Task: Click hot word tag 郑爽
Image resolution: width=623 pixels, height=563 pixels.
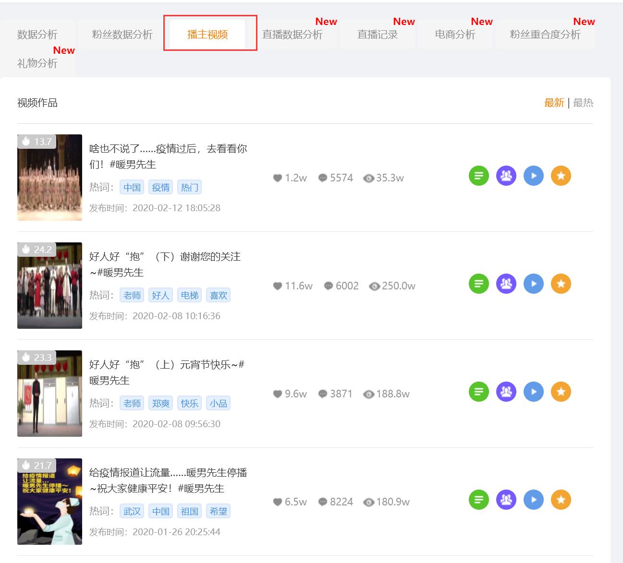Action: click(161, 403)
